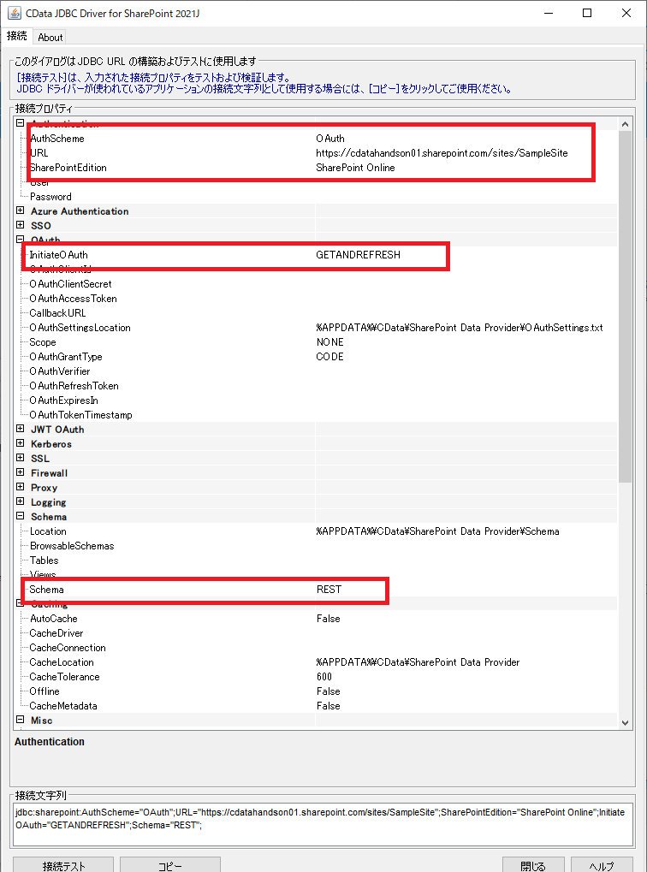Edit the GETANDREFRESH value

coord(359,255)
